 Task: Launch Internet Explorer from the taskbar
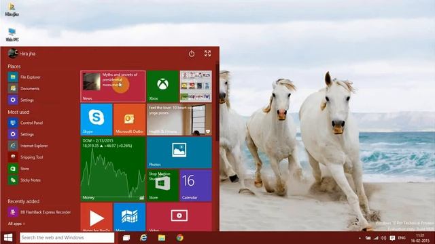pos(143,238)
